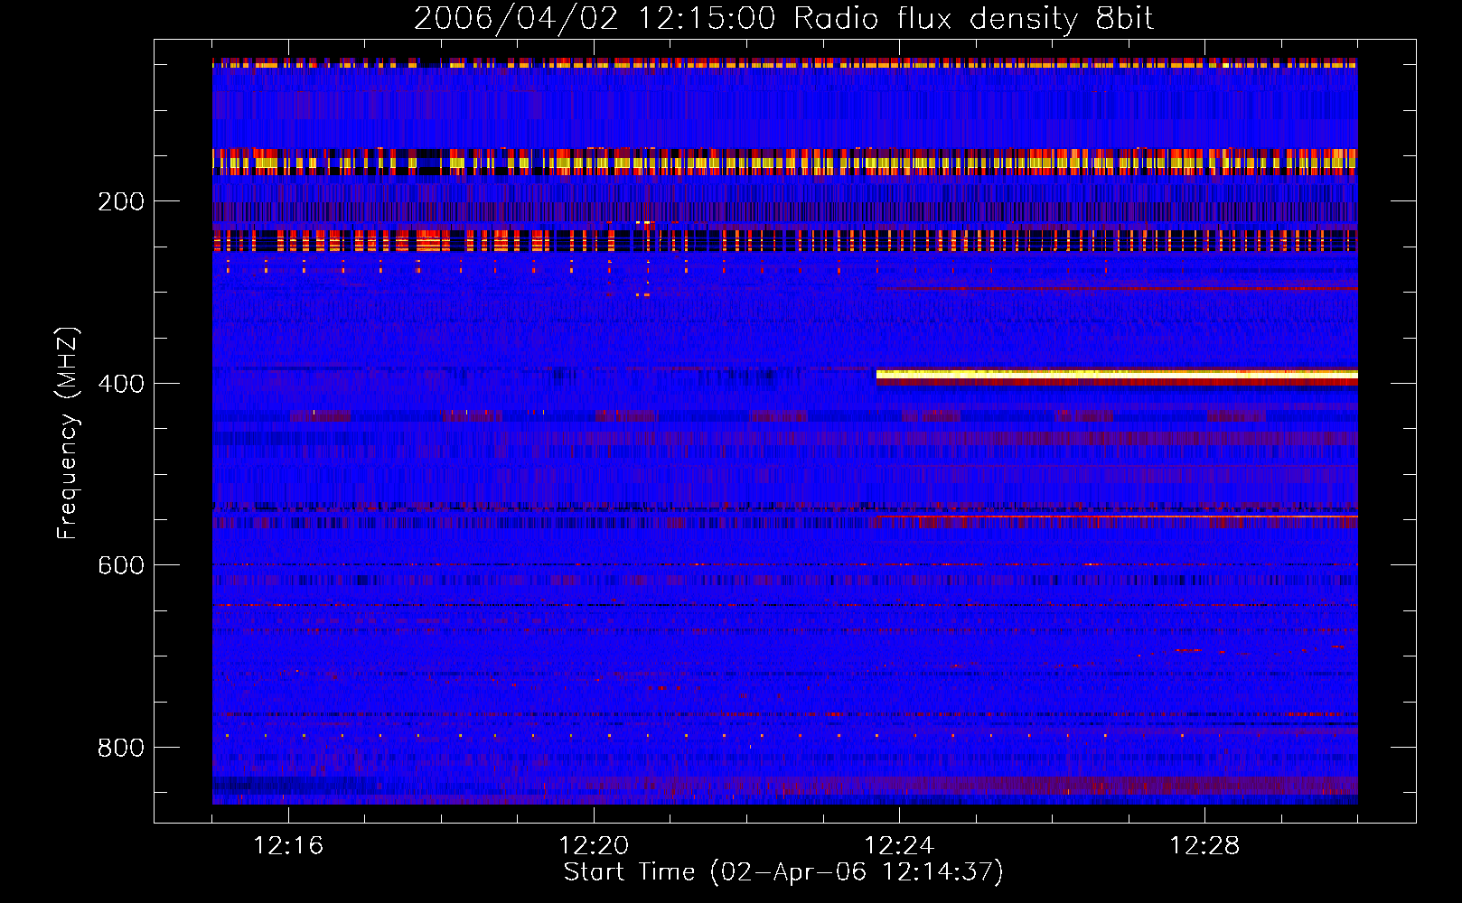This screenshot has height=903, width=1462.
Task: Click the 600 frequency tick label
Action: [x=121, y=565]
